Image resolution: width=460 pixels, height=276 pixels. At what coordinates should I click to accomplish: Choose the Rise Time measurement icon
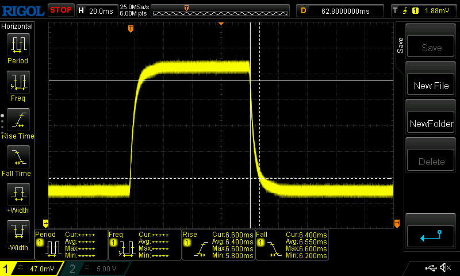[17, 121]
